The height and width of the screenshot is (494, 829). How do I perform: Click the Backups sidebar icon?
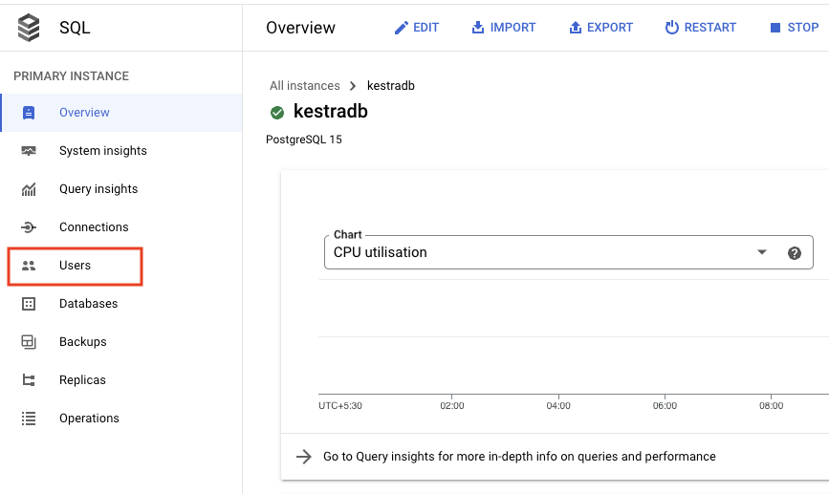point(29,342)
